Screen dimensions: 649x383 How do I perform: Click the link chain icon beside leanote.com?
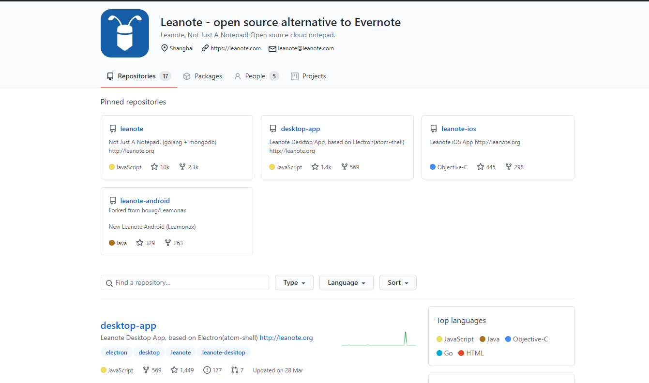coord(205,48)
